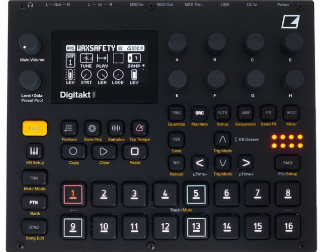Click the down arrow key
Viewport: 322px width, 252px height.
(x=222, y=163)
